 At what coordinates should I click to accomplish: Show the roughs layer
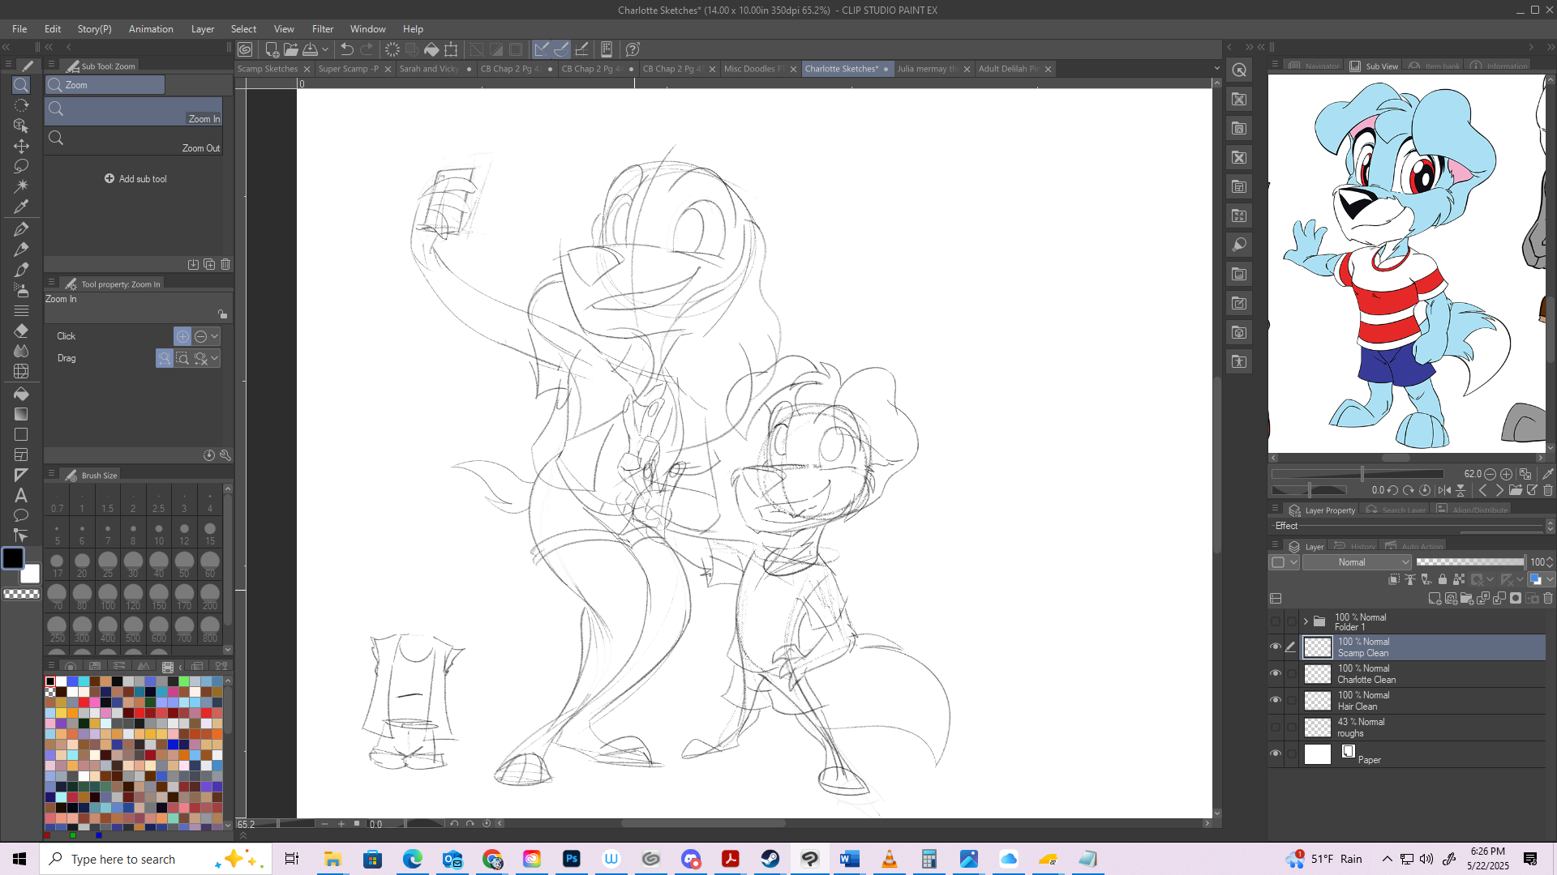coord(1276,727)
